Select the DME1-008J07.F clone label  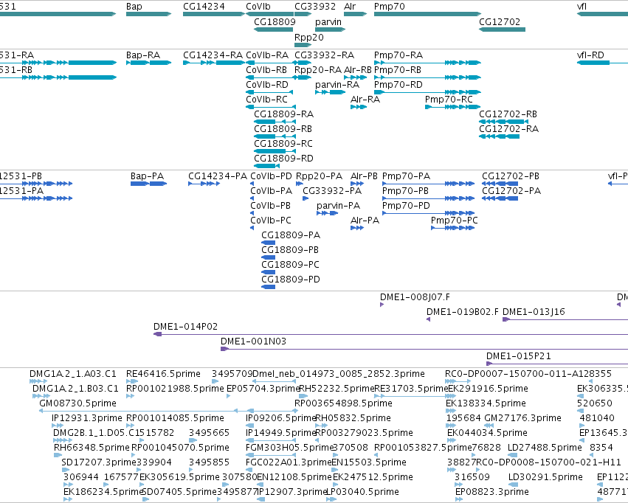point(415,297)
